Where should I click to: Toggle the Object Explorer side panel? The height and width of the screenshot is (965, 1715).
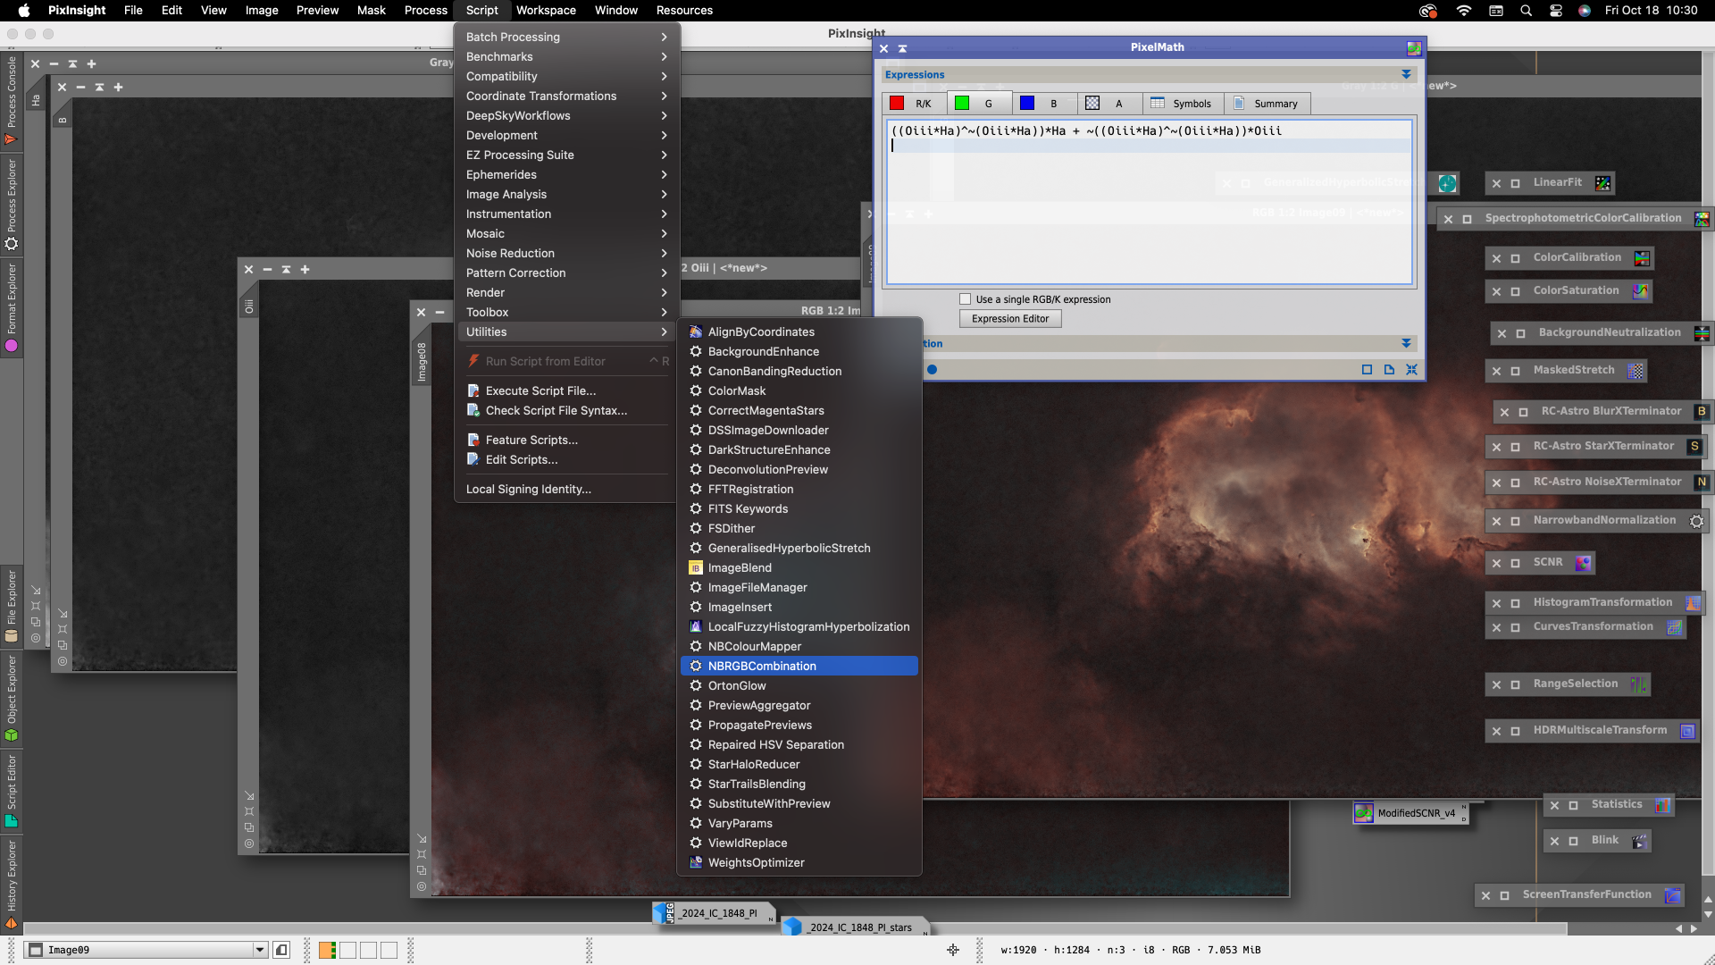[12, 699]
